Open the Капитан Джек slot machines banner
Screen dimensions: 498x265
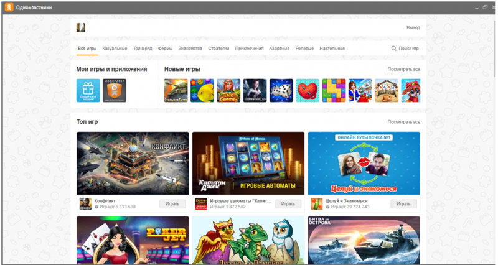(248, 163)
